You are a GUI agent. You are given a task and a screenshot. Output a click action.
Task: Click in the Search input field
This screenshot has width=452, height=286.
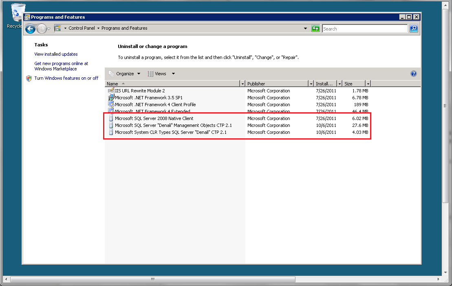pyautogui.click(x=365, y=28)
